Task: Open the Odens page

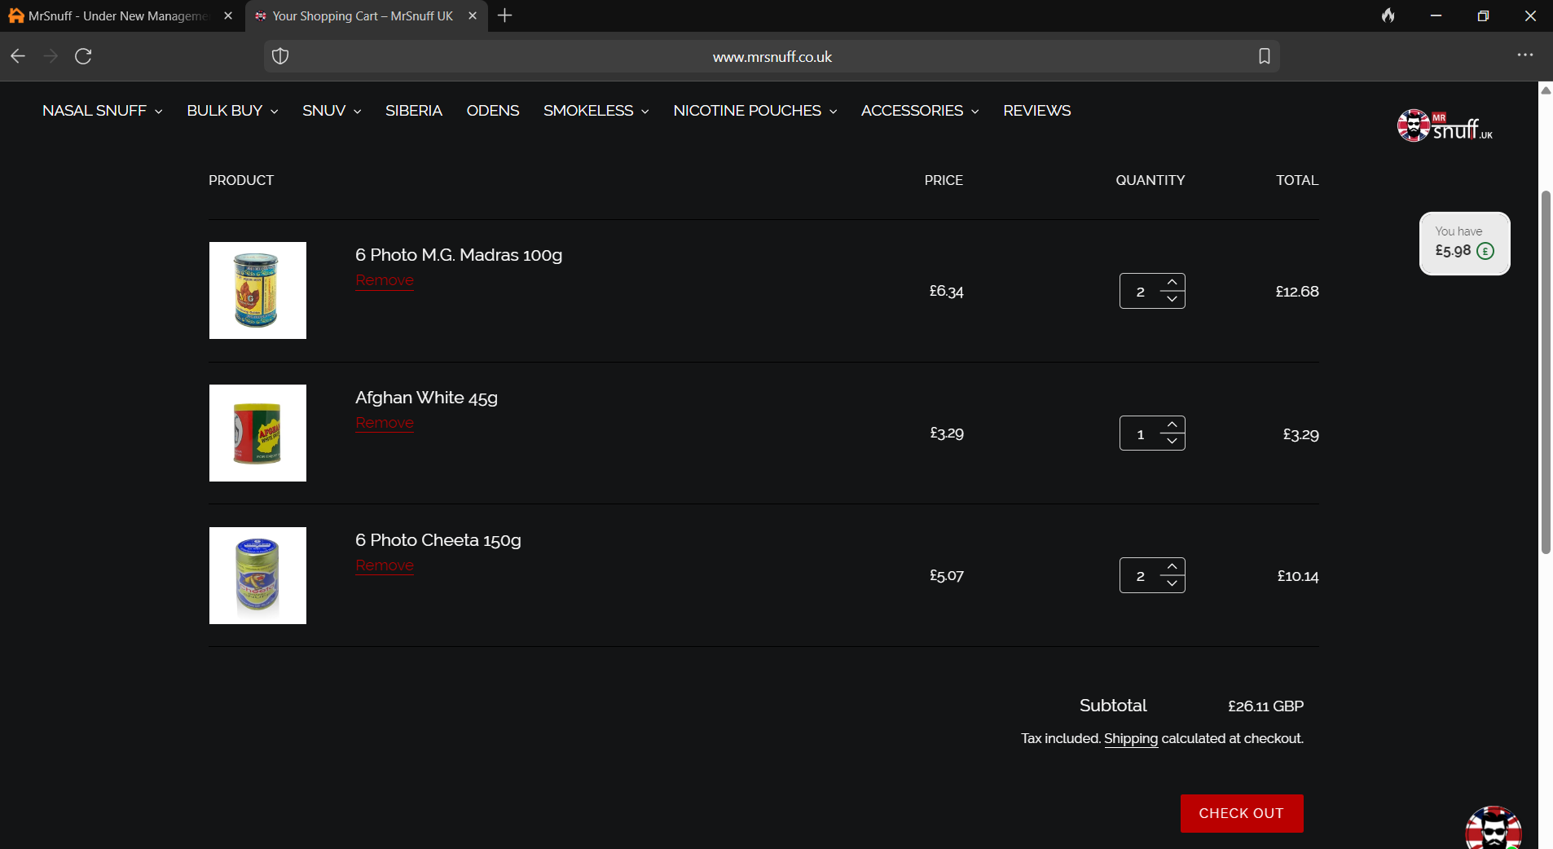Action: click(x=493, y=111)
